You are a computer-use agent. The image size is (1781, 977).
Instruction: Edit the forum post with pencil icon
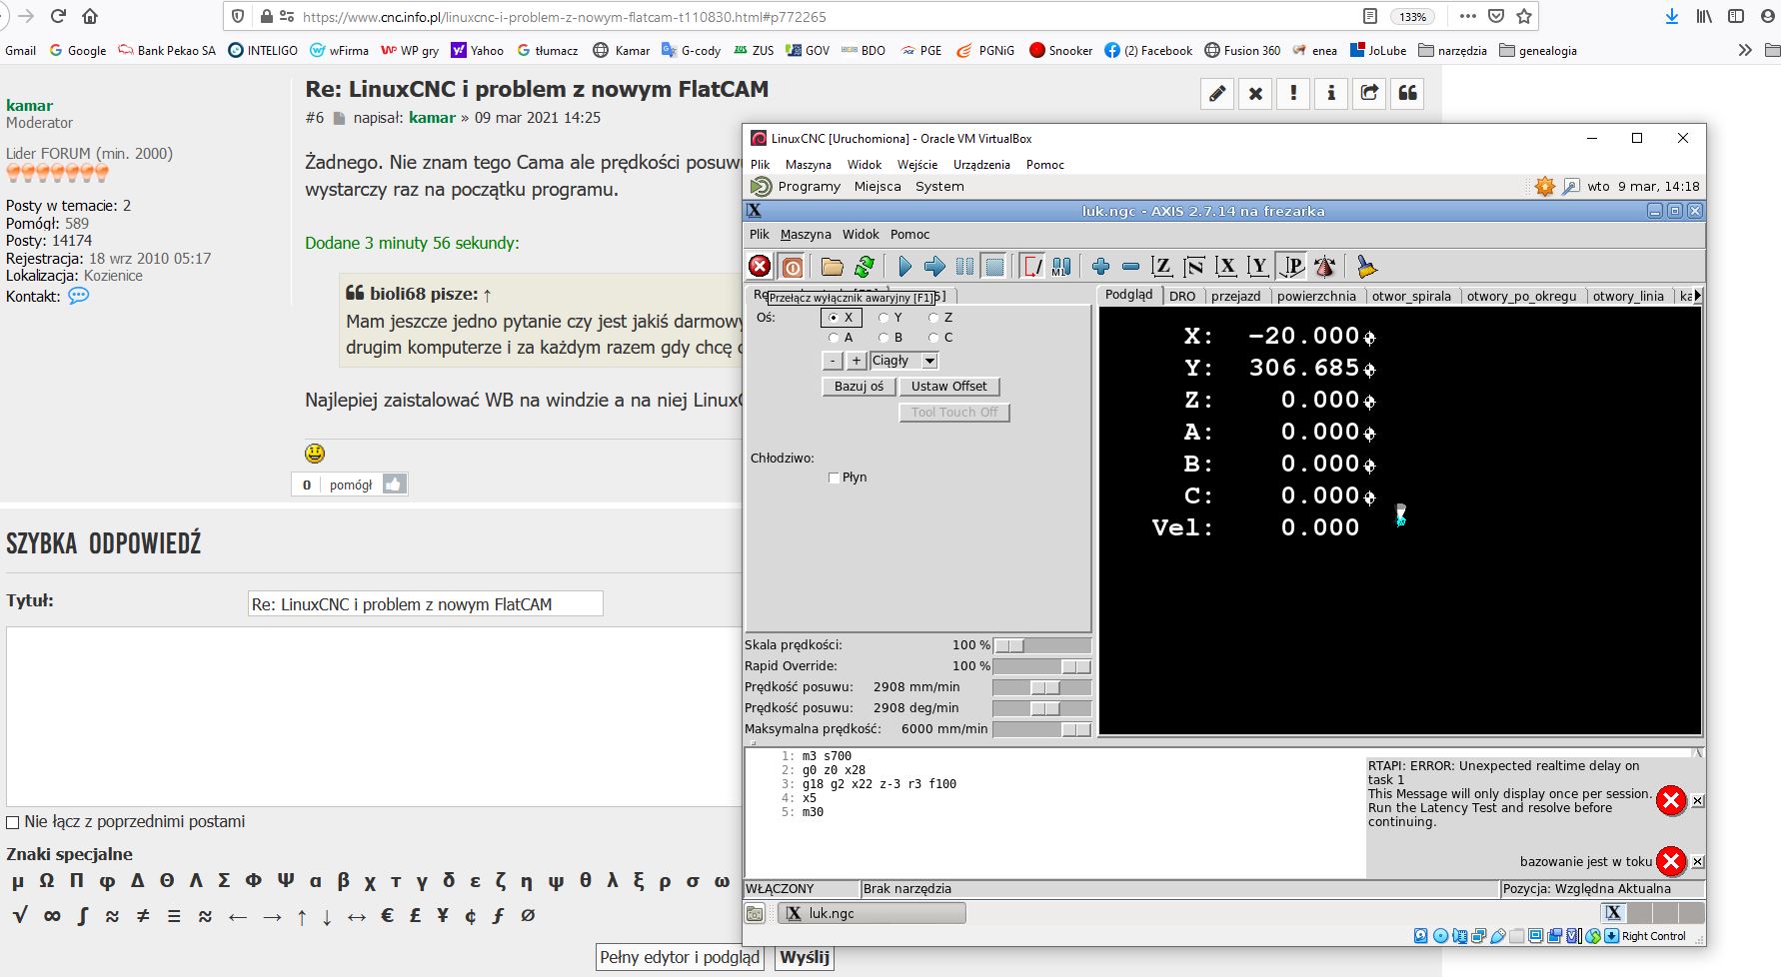(x=1217, y=94)
